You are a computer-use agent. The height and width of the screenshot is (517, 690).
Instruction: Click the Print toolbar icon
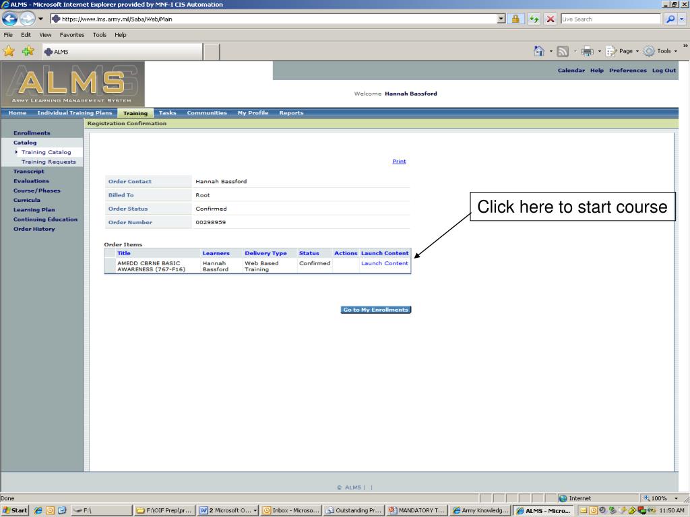pyautogui.click(x=587, y=51)
